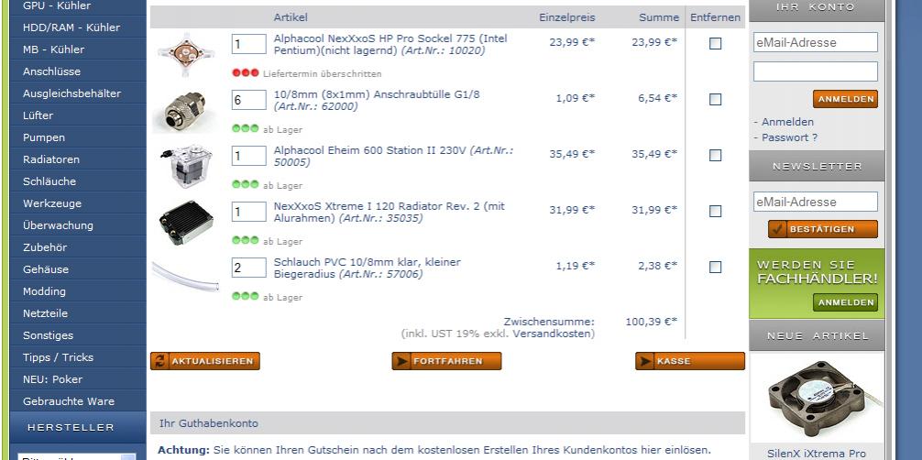Click the account eMail-Adresse field
This screenshot has width=922, height=460.
tap(816, 42)
